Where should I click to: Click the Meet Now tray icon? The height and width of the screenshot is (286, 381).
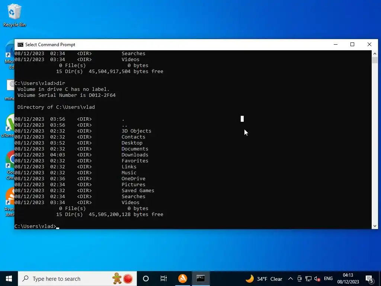pos(300,279)
